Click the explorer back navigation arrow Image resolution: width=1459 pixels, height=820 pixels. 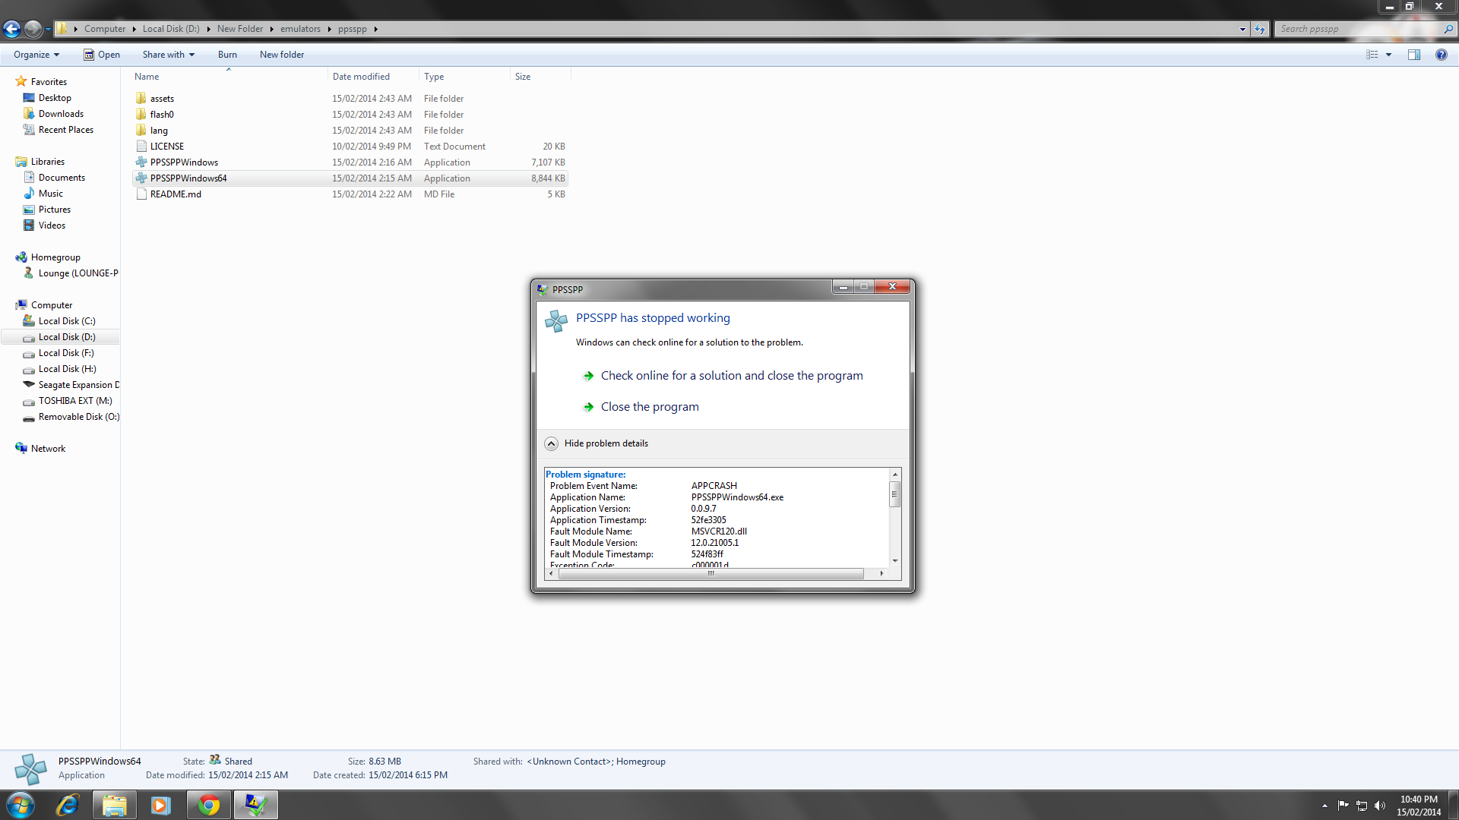12,29
